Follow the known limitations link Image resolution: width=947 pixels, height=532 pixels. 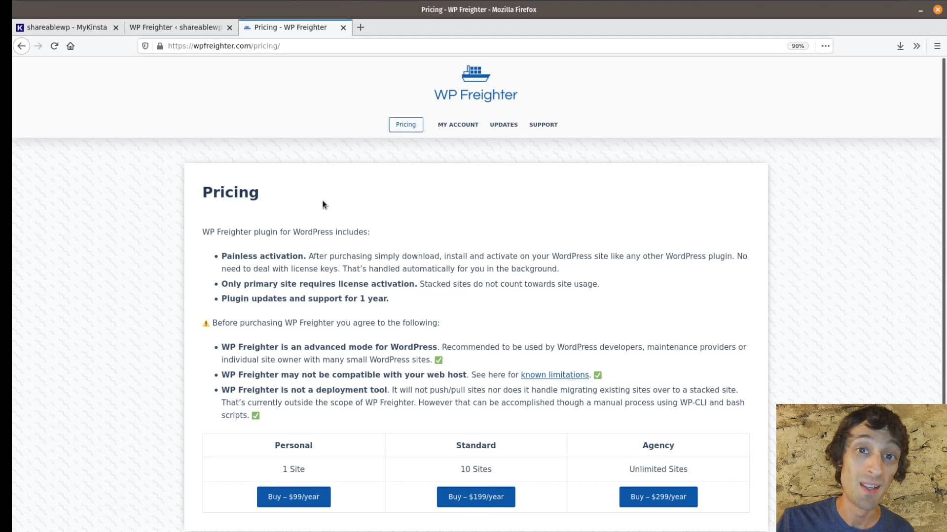[554, 375]
